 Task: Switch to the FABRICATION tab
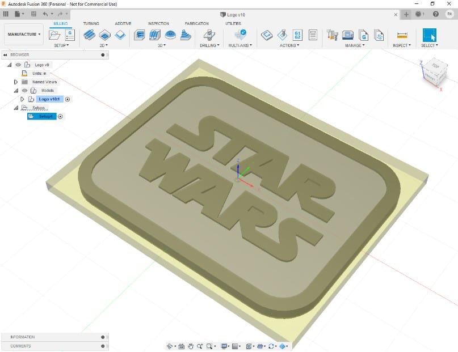(x=196, y=23)
